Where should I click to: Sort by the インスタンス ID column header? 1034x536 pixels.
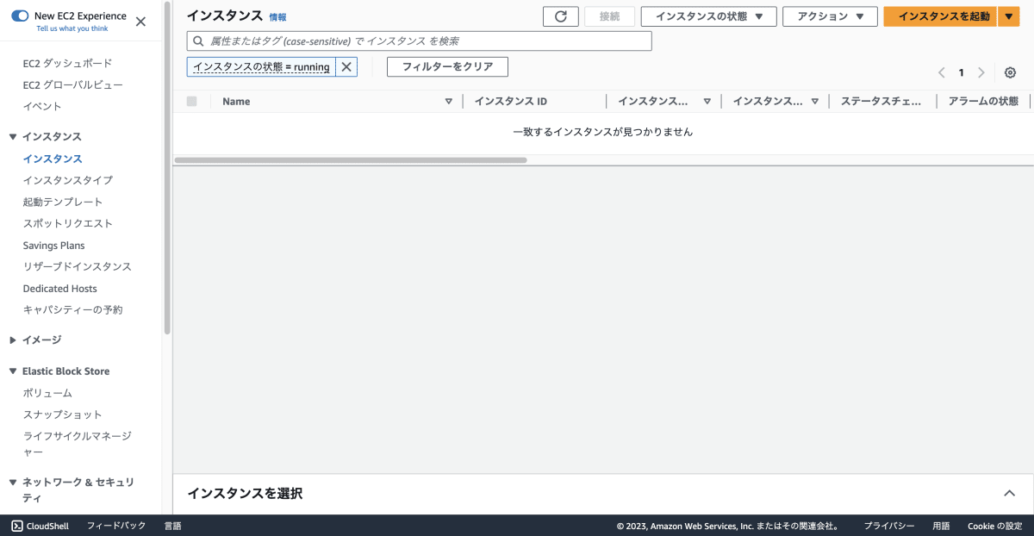511,102
